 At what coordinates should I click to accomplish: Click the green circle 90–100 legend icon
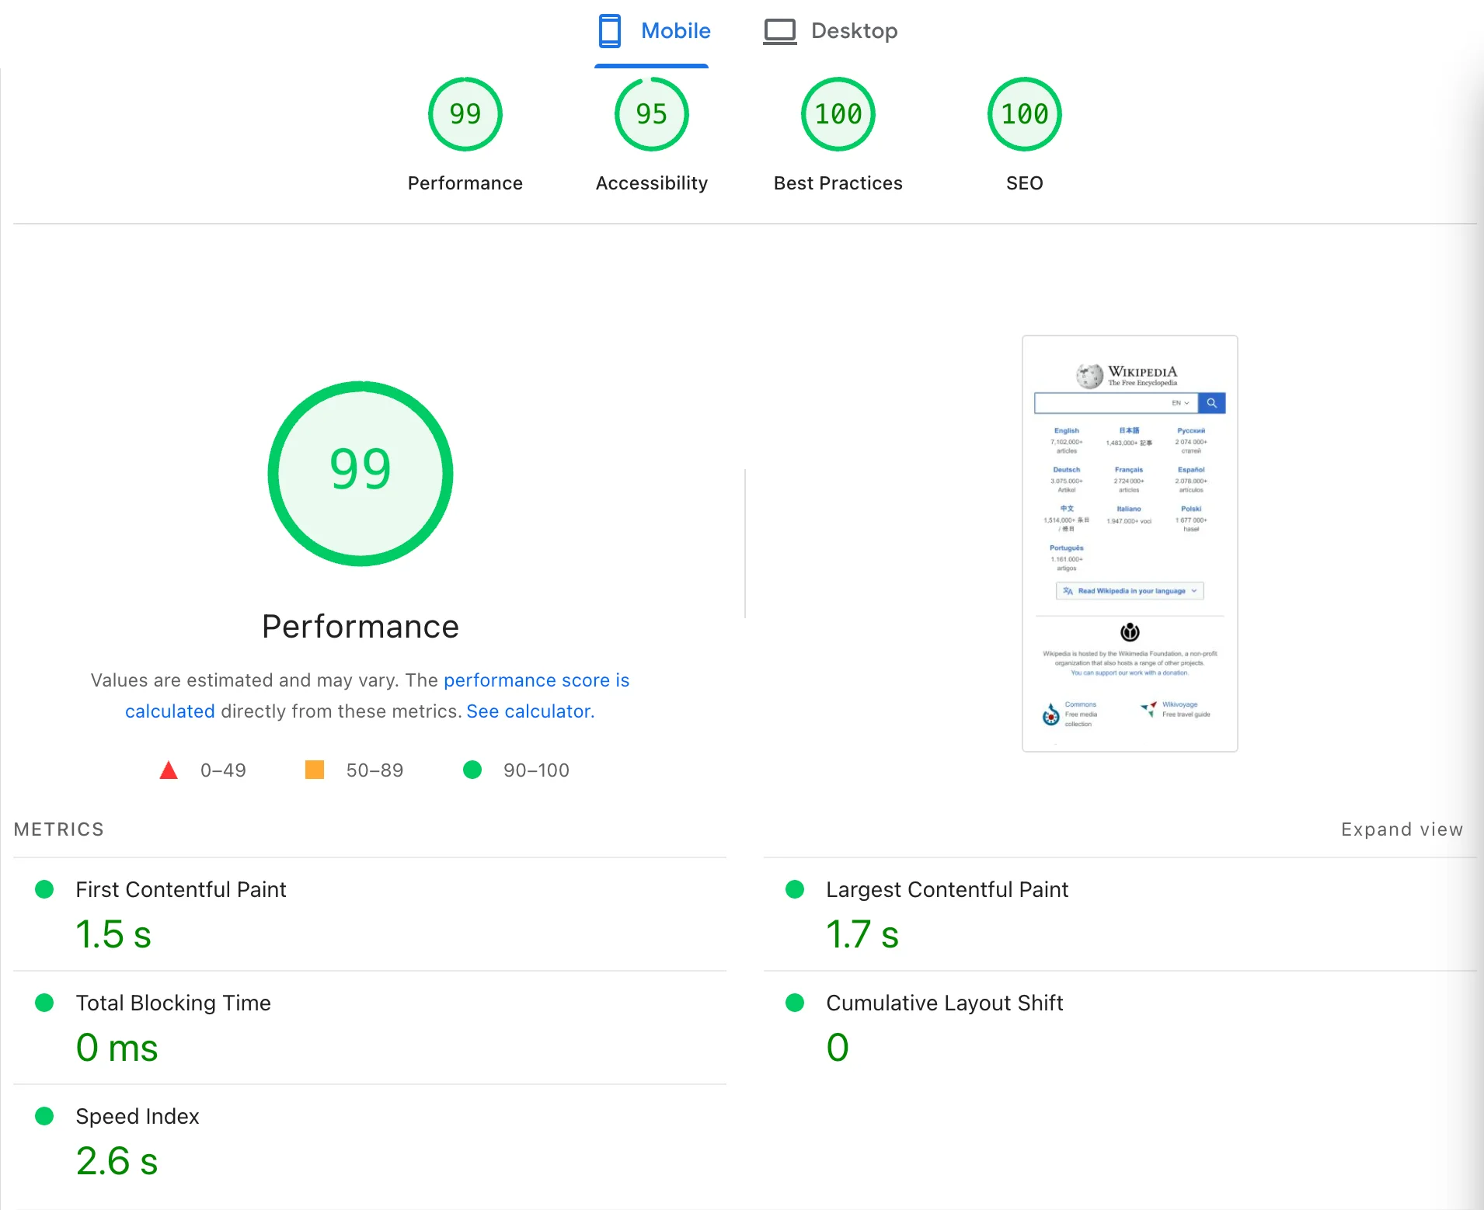pos(472,770)
